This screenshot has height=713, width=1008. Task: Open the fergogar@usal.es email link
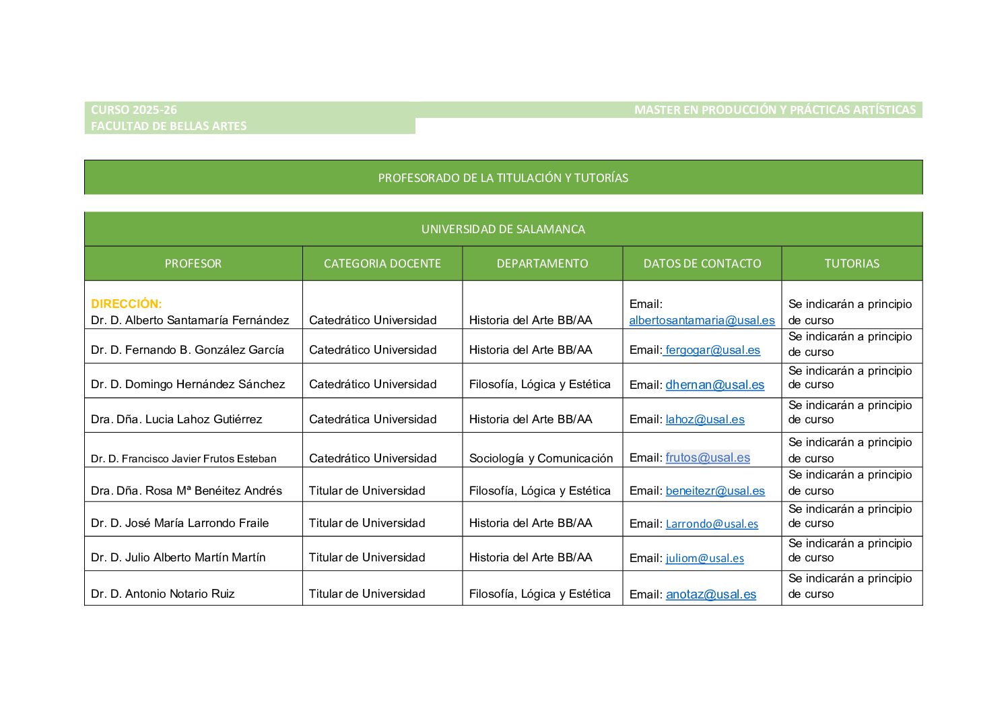[712, 350]
